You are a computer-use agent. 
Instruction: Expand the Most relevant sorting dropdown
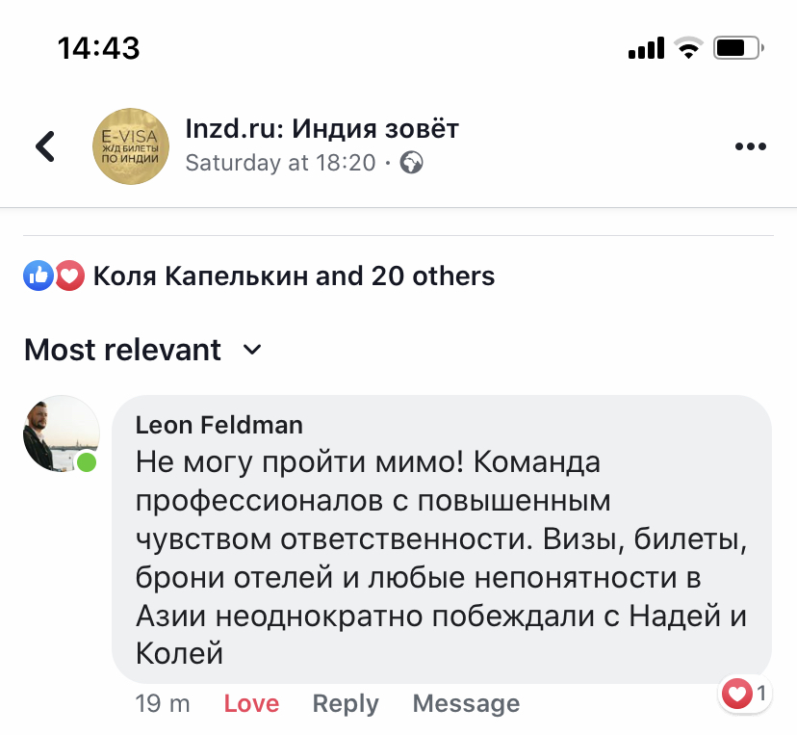[122, 350]
